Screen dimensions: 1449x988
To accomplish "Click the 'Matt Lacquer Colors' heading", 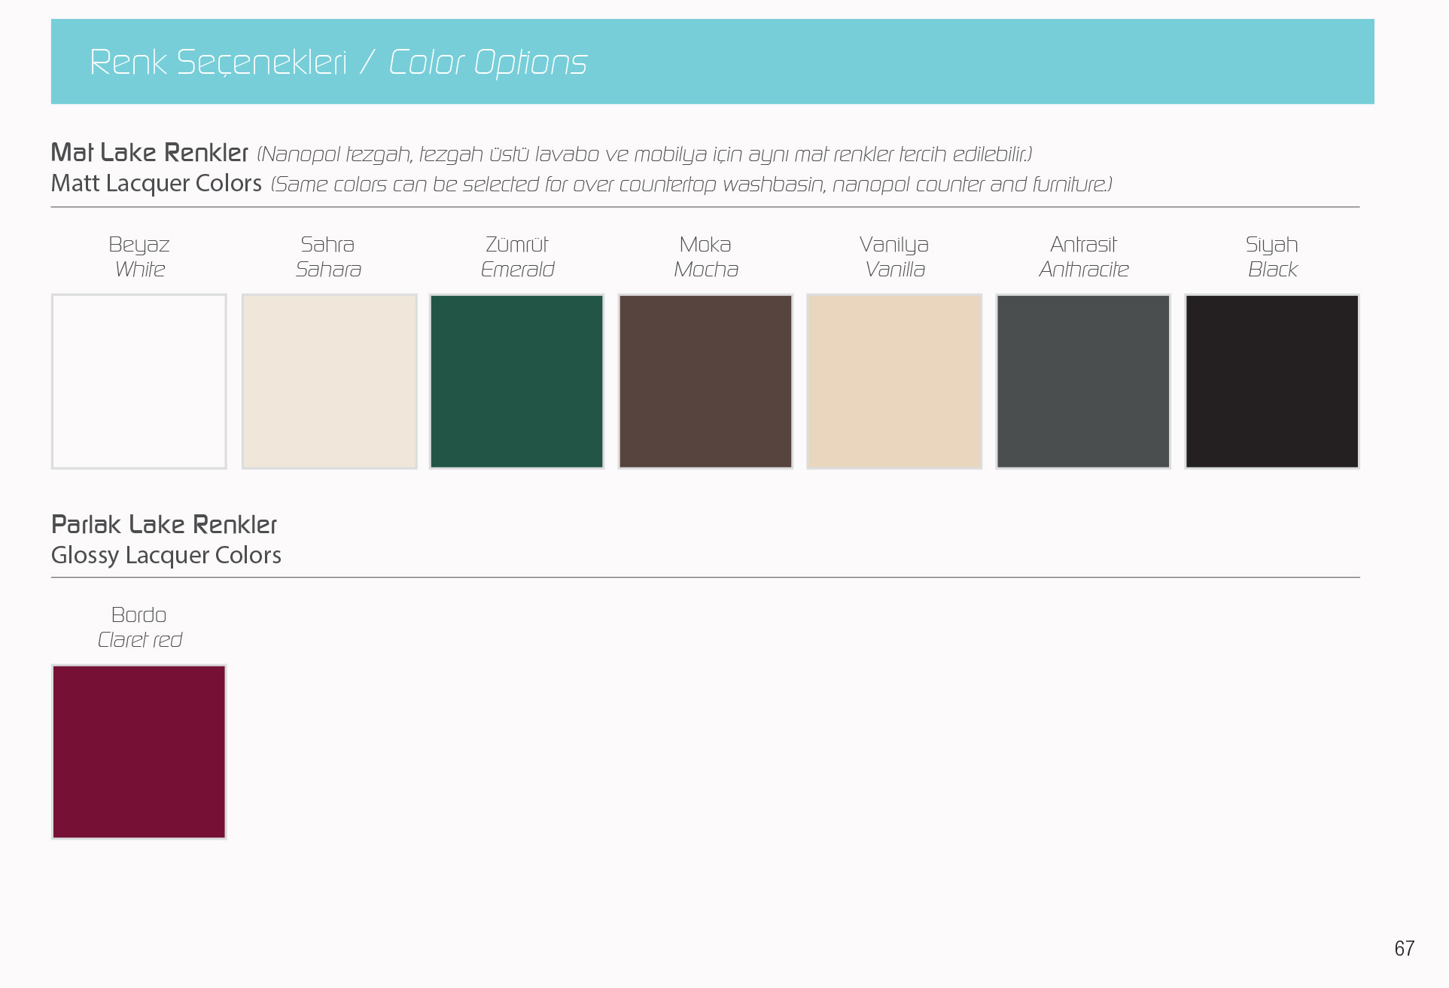I will (x=157, y=183).
